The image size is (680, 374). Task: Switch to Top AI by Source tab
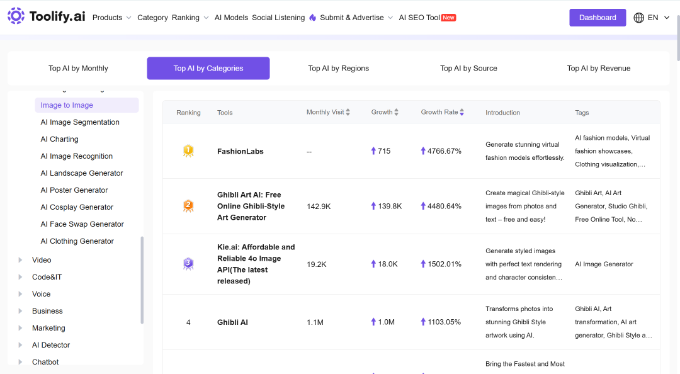468,68
